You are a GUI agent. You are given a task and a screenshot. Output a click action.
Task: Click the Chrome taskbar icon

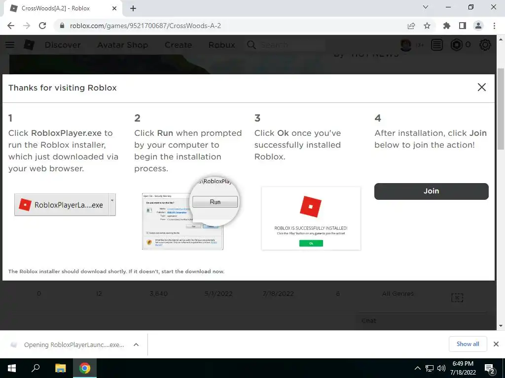85,368
